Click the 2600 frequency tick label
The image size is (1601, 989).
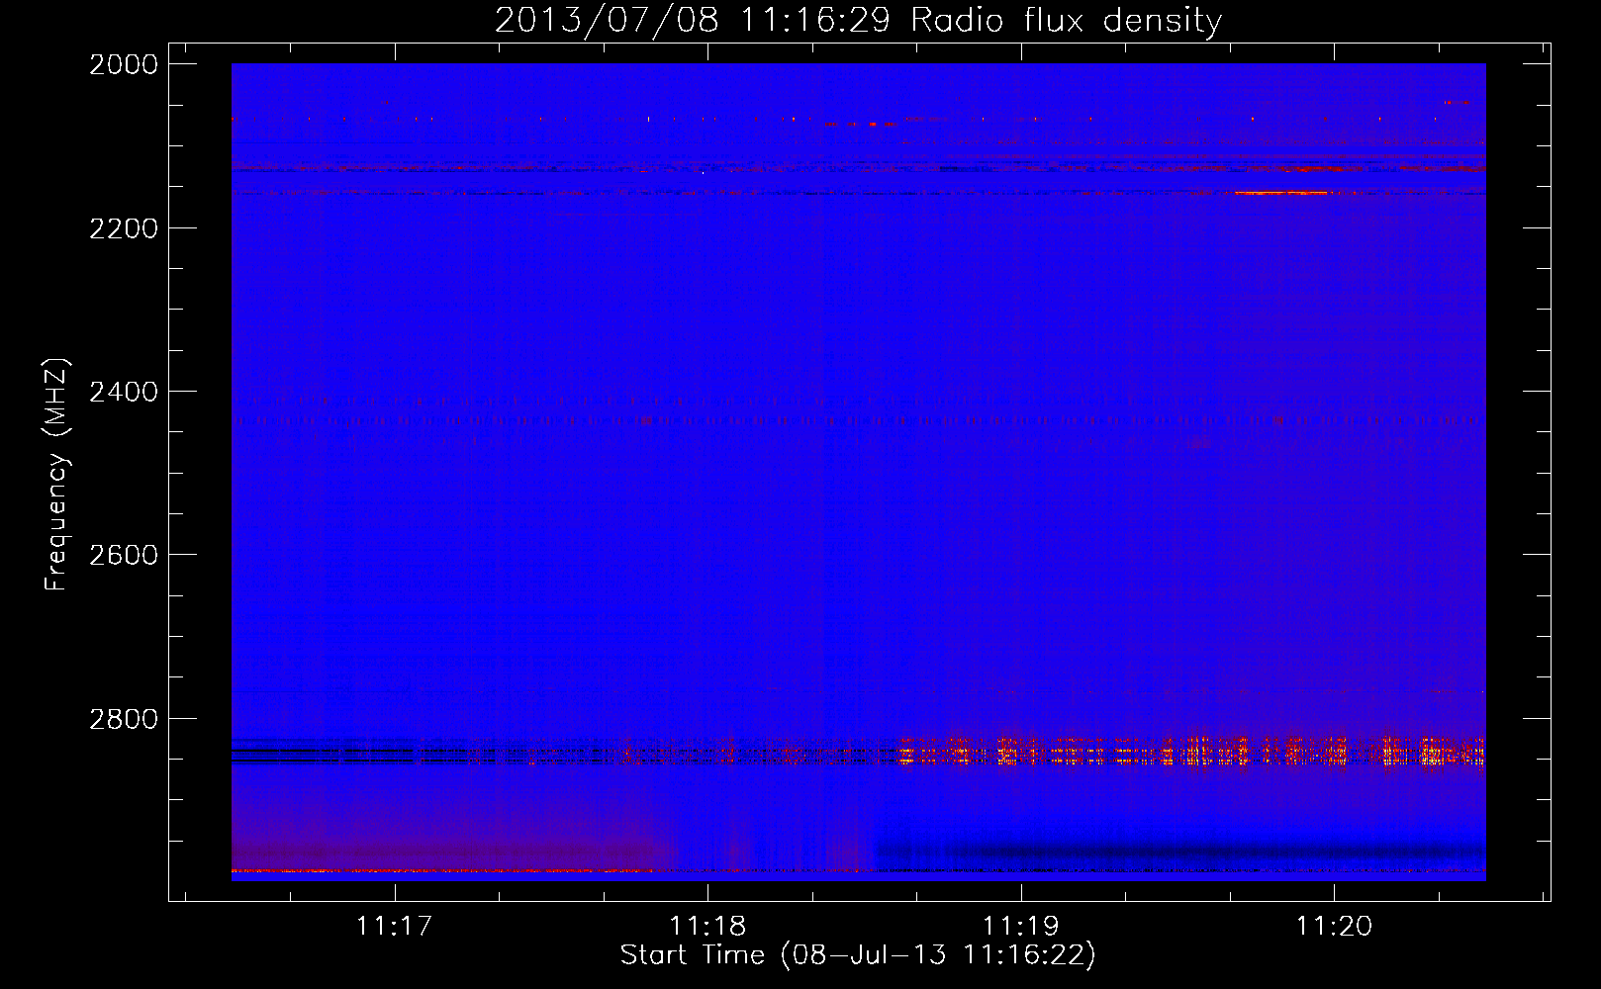(x=124, y=555)
